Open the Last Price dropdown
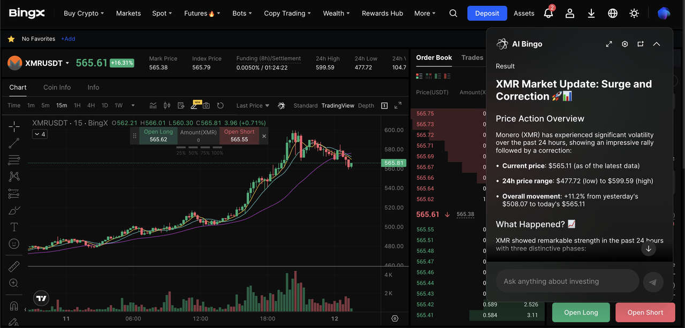 [253, 105]
